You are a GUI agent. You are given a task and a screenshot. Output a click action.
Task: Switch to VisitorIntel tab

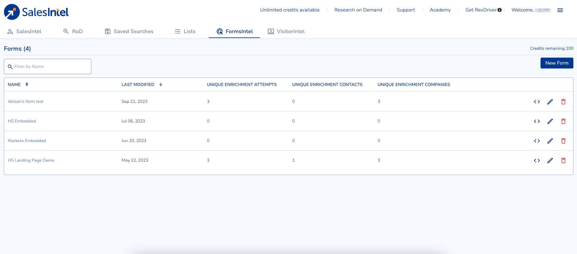coord(286,31)
